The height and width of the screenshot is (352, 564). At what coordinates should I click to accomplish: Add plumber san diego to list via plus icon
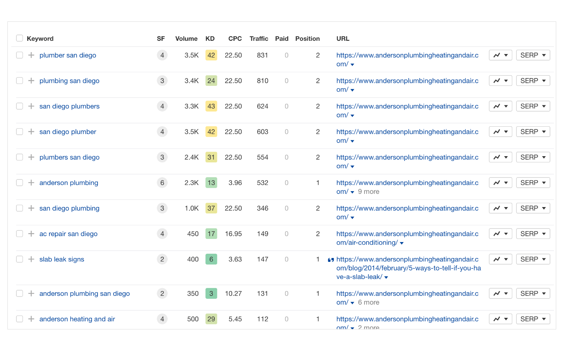(31, 55)
